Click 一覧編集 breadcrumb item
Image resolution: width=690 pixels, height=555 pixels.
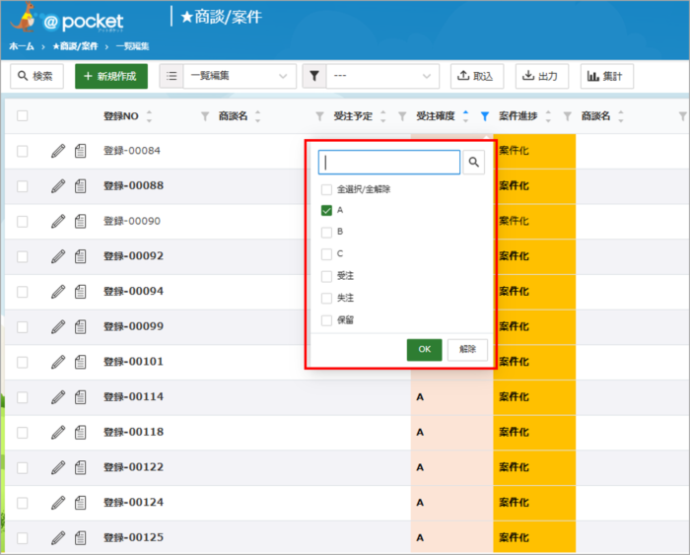pyautogui.click(x=132, y=46)
